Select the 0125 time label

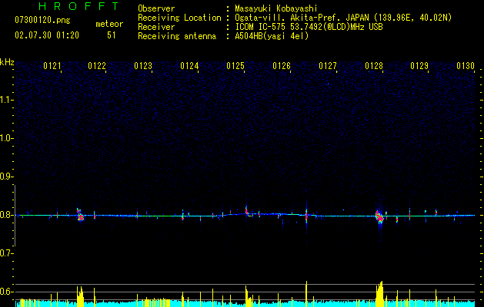click(235, 65)
